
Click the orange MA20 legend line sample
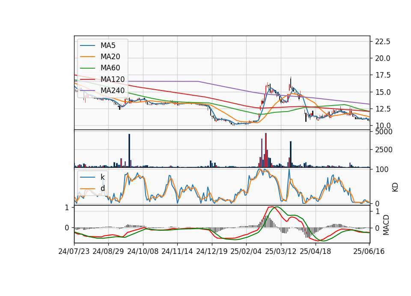point(87,57)
